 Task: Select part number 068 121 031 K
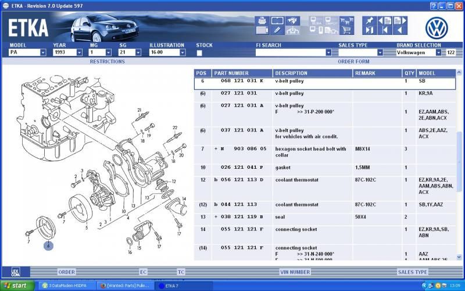pyautogui.click(x=242, y=81)
